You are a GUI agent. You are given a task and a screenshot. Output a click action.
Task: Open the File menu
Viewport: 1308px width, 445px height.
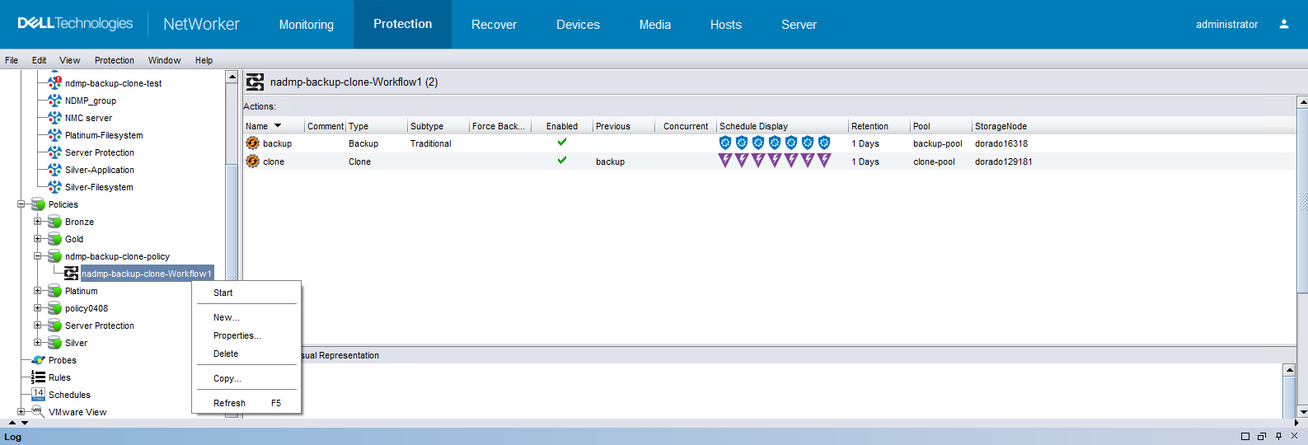click(12, 60)
